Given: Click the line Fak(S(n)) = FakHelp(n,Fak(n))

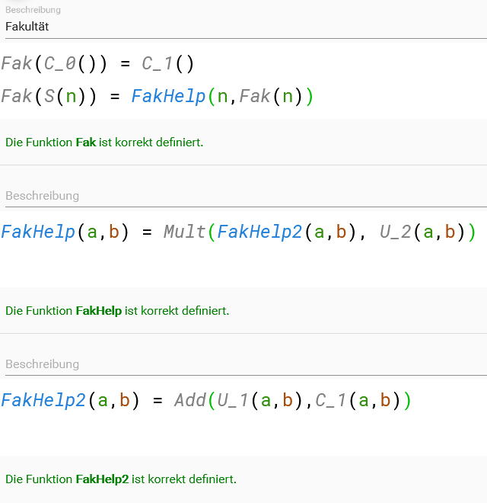Looking at the screenshot, I should [x=157, y=96].
